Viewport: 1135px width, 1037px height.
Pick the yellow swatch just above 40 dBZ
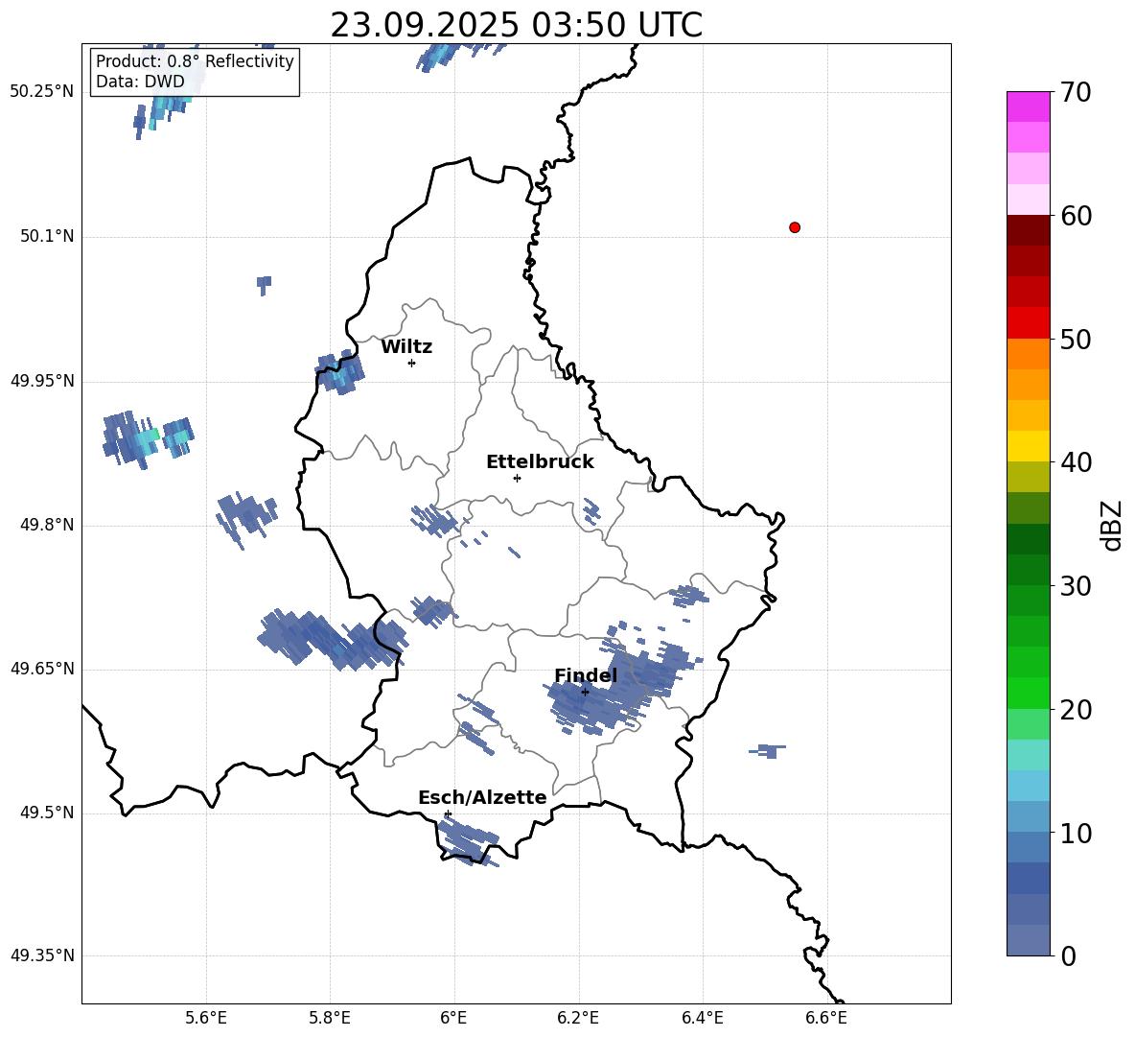(x=1028, y=446)
